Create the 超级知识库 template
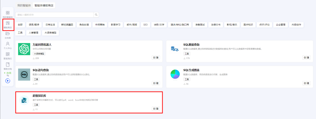This screenshot has height=119, width=316. [156, 108]
